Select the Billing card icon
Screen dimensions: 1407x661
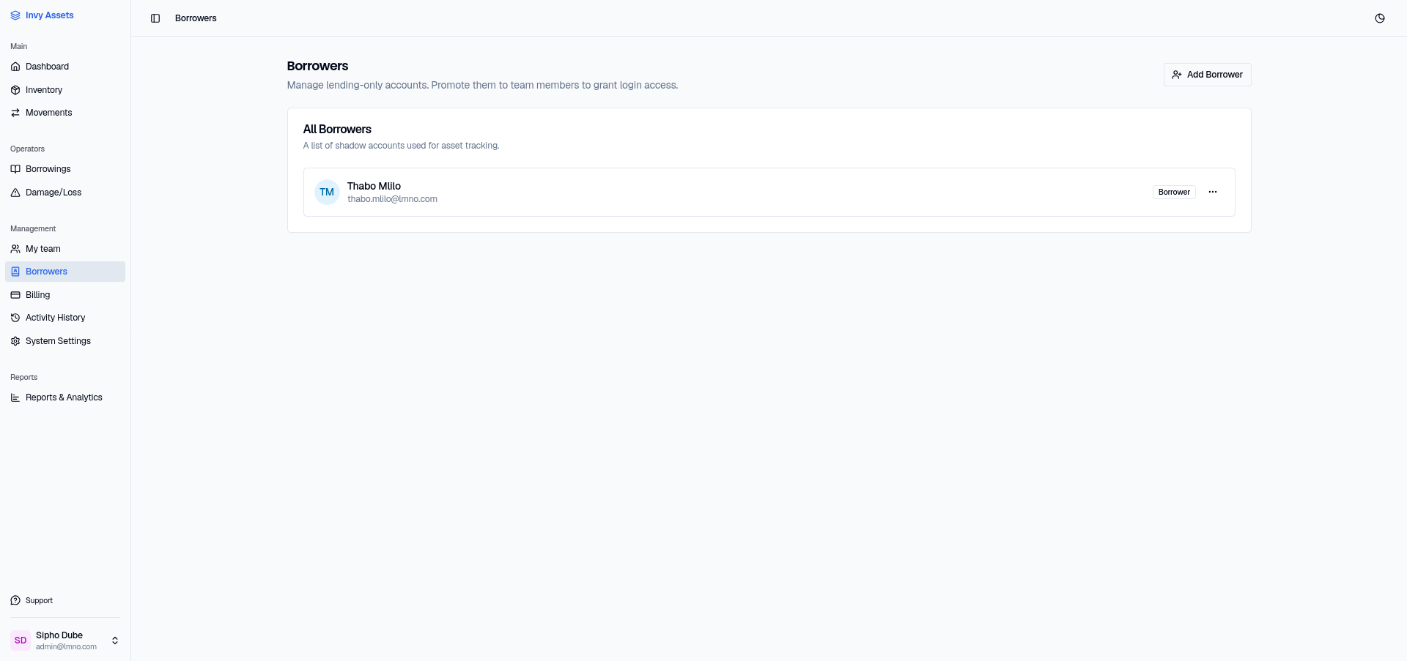click(x=15, y=295)
